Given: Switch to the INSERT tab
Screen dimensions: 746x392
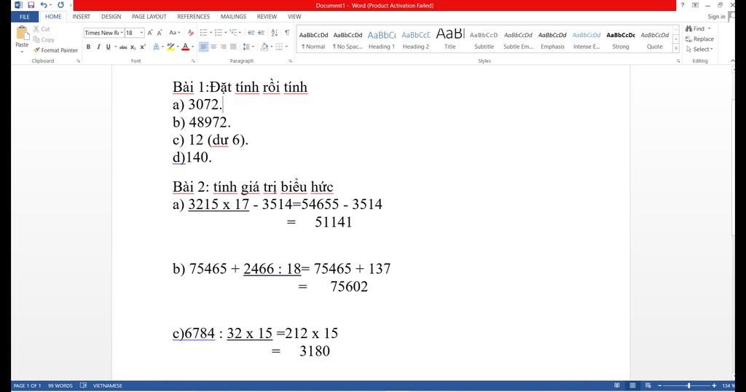Looking at the screenshot, I should pos(82,17).
